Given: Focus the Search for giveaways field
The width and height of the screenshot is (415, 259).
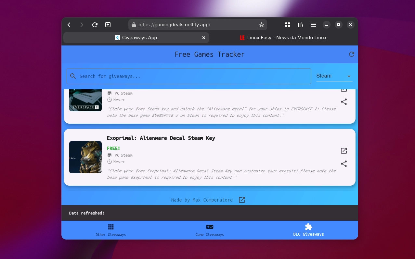Looking at the screenshot, I should click(x=189, y=76).
